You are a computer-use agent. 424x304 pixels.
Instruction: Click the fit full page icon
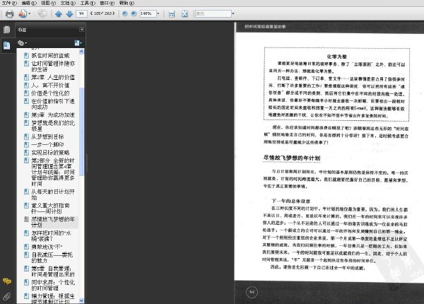pyautogui.click(x=184, y=13)
